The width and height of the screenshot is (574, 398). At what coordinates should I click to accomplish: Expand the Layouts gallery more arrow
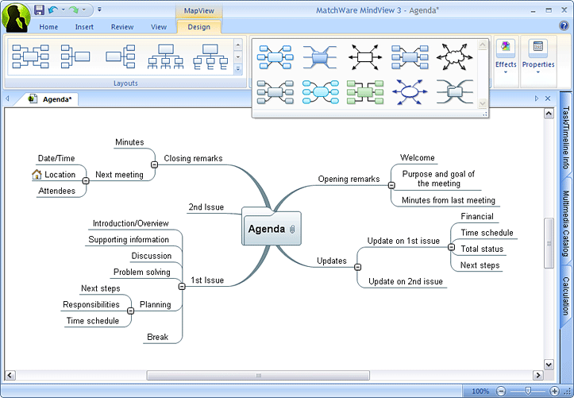pos(238,68)
